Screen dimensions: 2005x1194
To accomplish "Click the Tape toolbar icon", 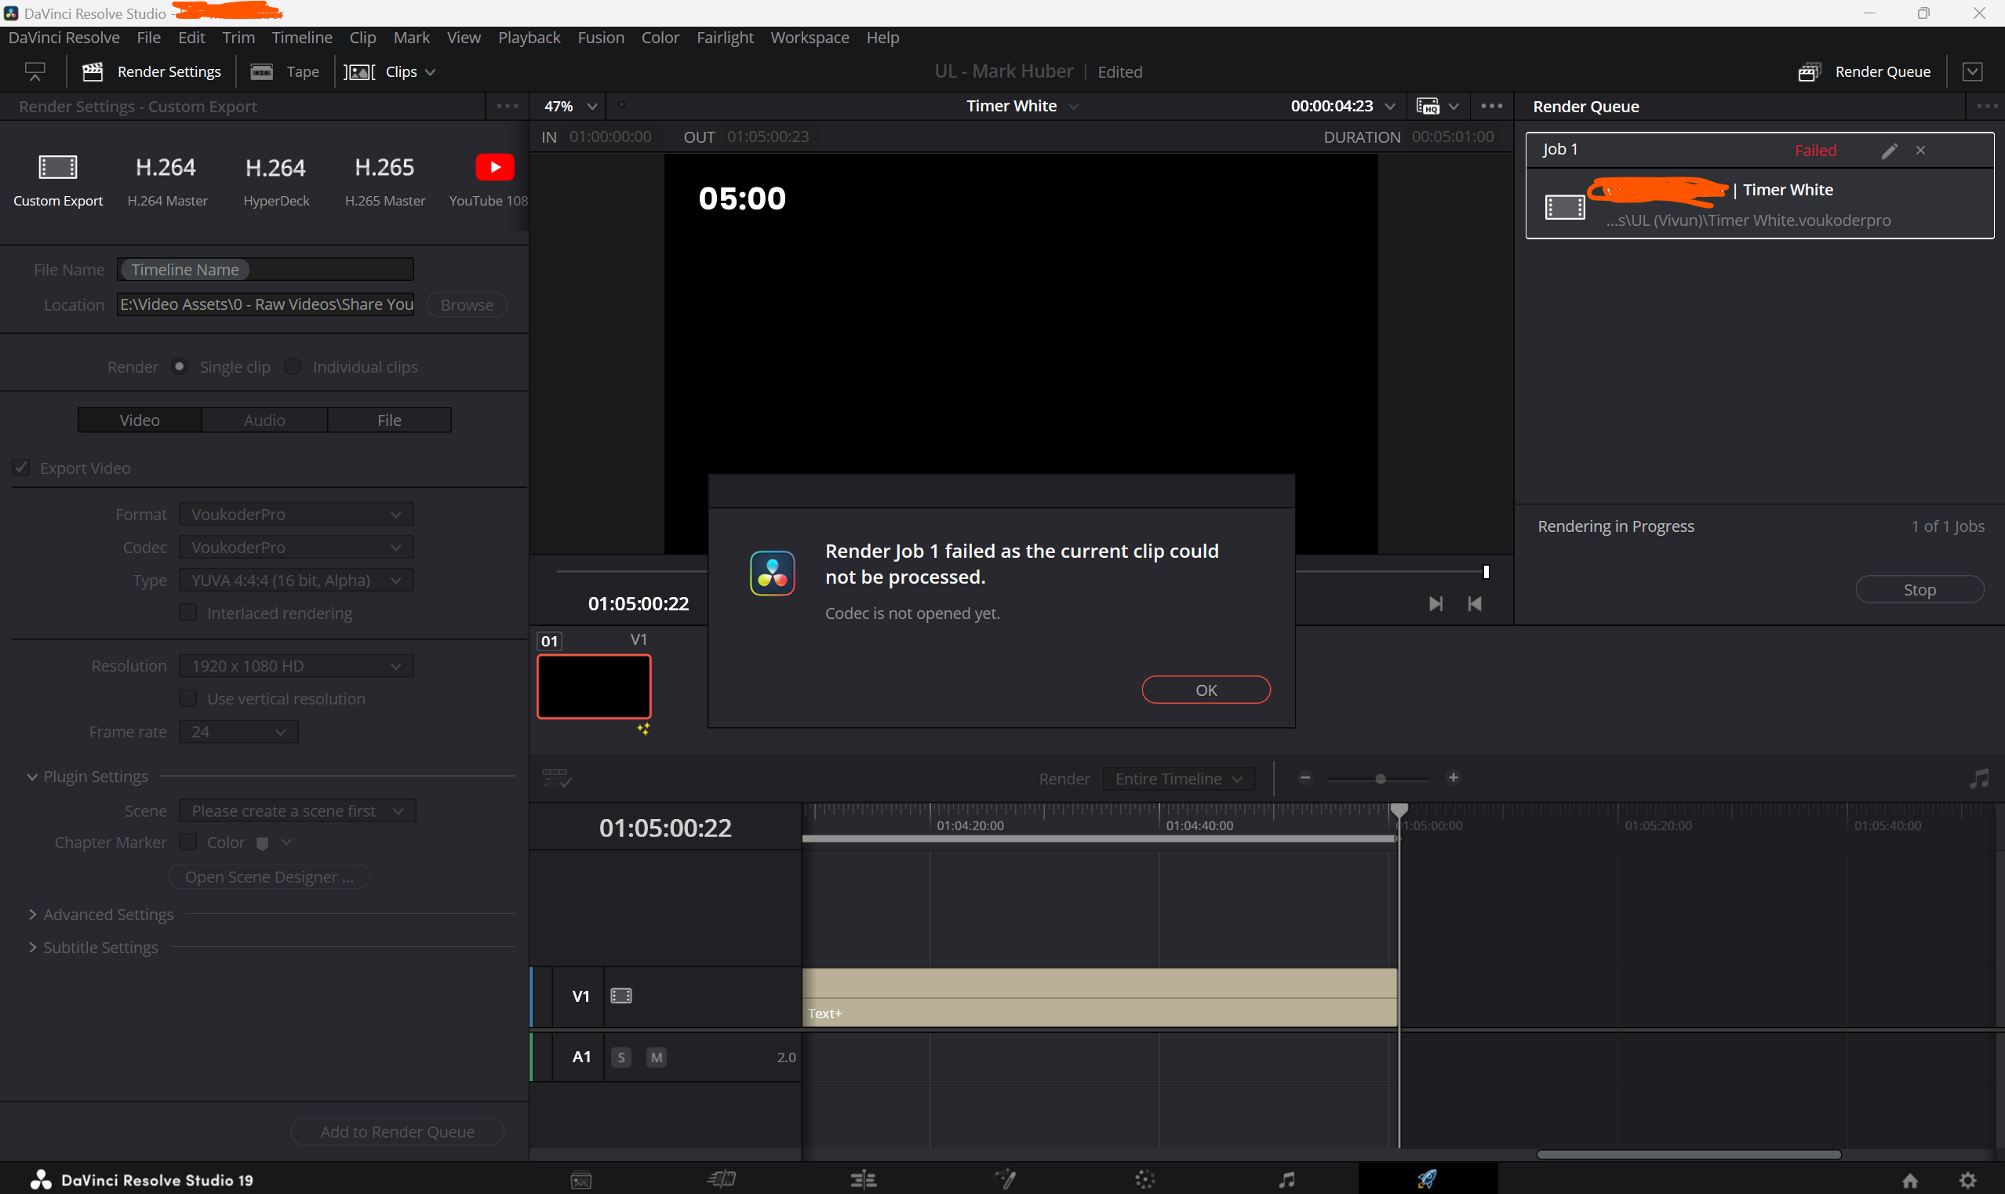I will tap(262, 71).
